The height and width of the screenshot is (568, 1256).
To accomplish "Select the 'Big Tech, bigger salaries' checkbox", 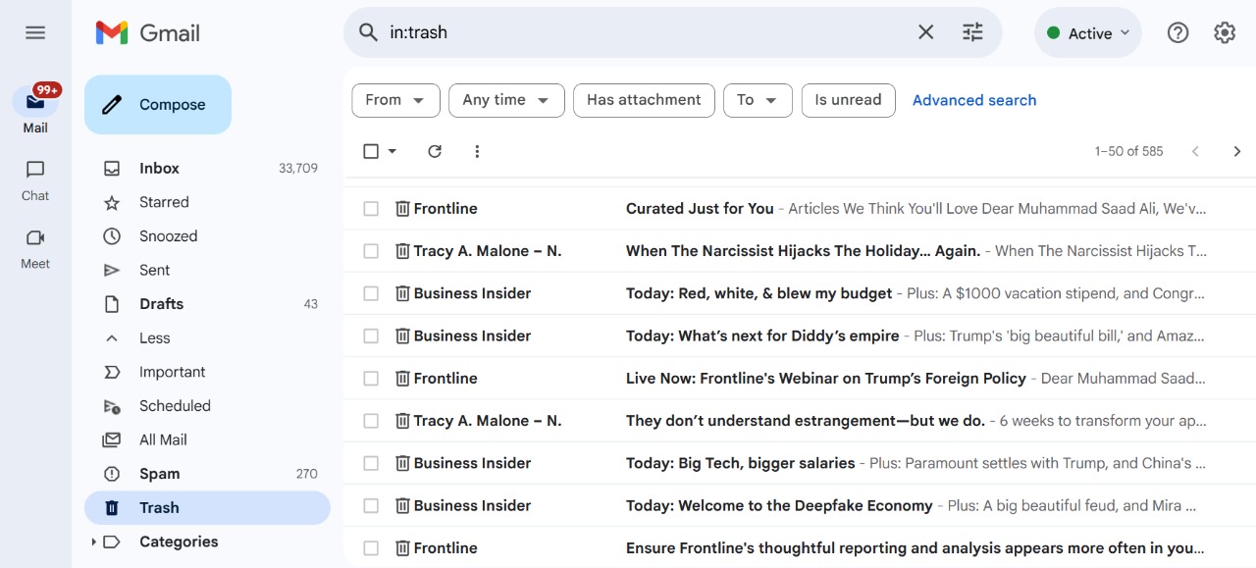I will coord(371,463).
